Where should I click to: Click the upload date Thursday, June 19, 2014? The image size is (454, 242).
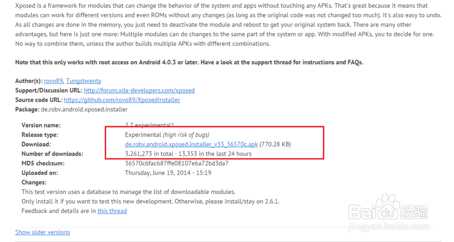coord(168,173)
